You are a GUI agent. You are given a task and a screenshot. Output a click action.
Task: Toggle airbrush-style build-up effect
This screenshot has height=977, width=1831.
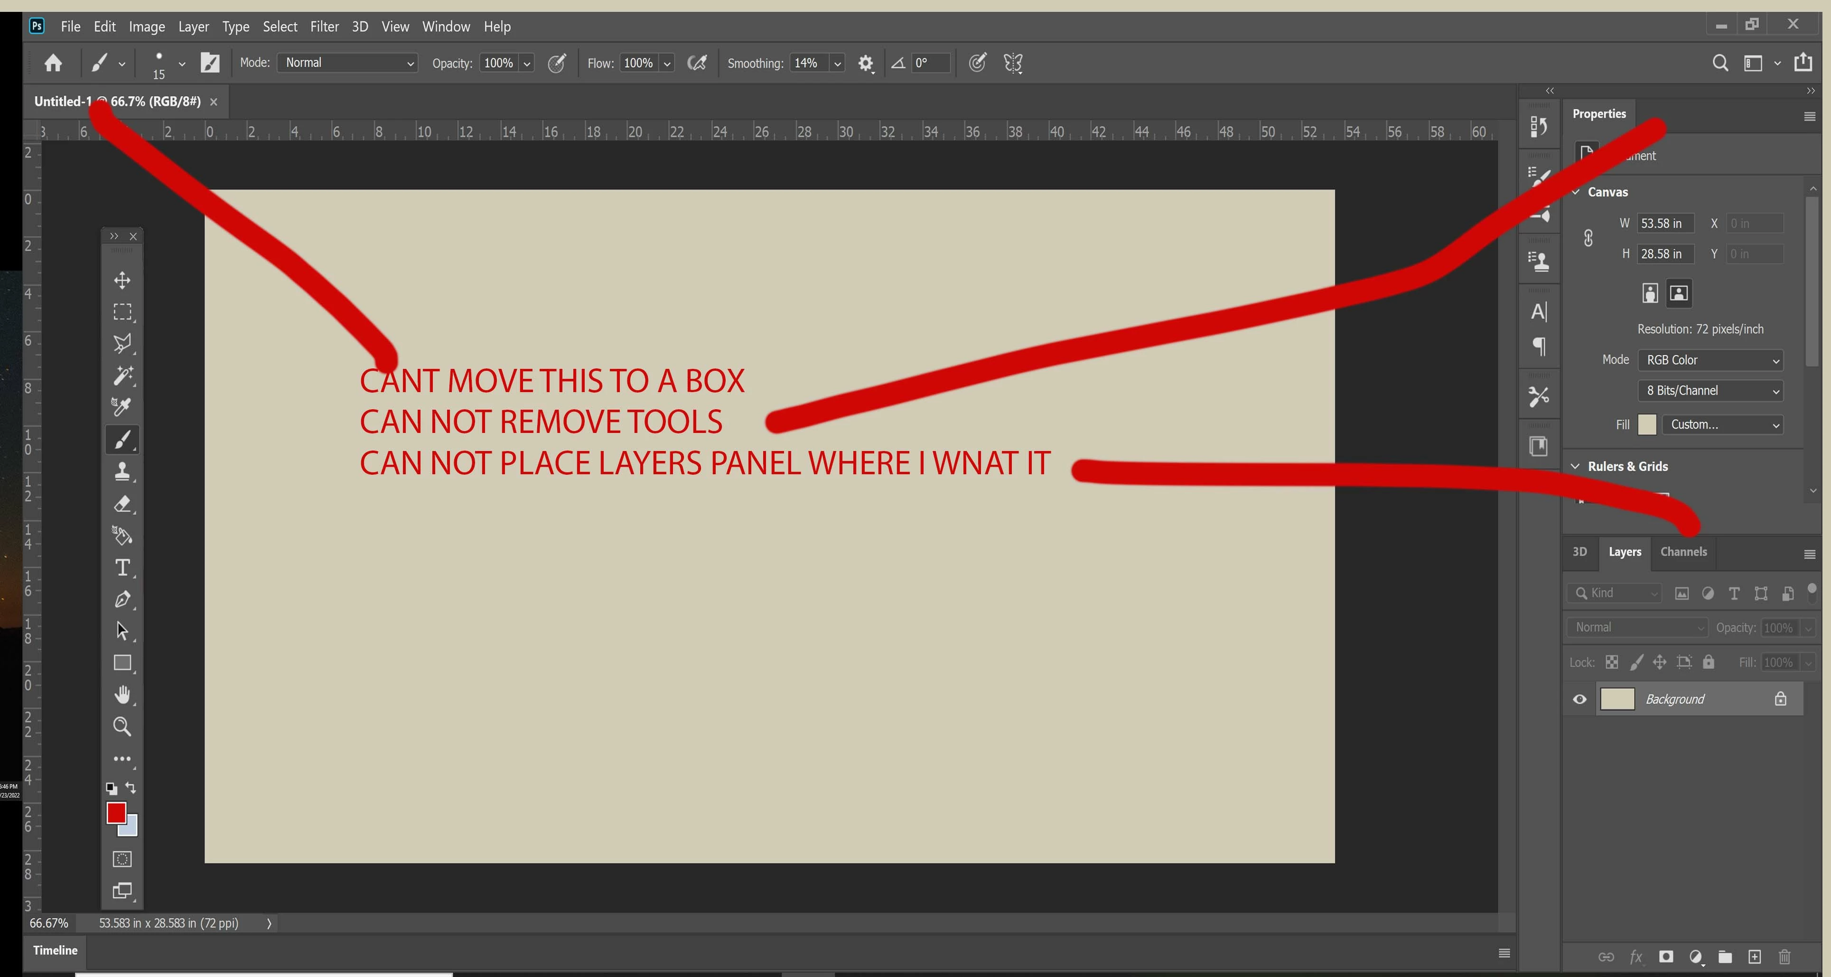click(x=697, y=63)
